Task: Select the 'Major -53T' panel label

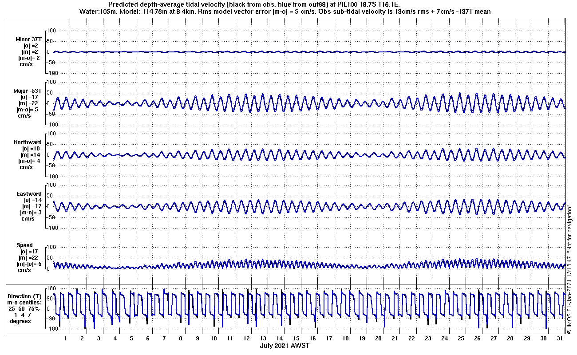Action: [28, 91]
